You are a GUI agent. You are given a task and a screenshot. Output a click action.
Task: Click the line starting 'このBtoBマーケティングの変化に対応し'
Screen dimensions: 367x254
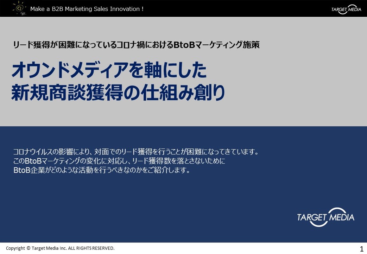[119, 161]
